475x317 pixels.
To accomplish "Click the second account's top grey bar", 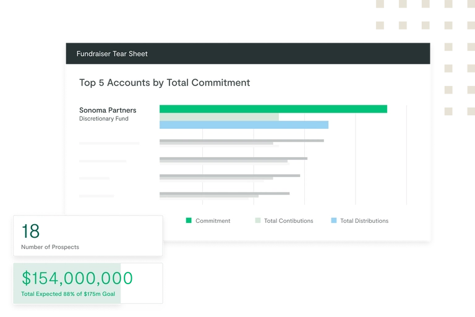I will (241, 141).
